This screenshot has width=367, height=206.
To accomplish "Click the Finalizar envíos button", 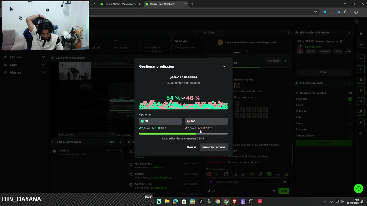I will click(214, 147).
